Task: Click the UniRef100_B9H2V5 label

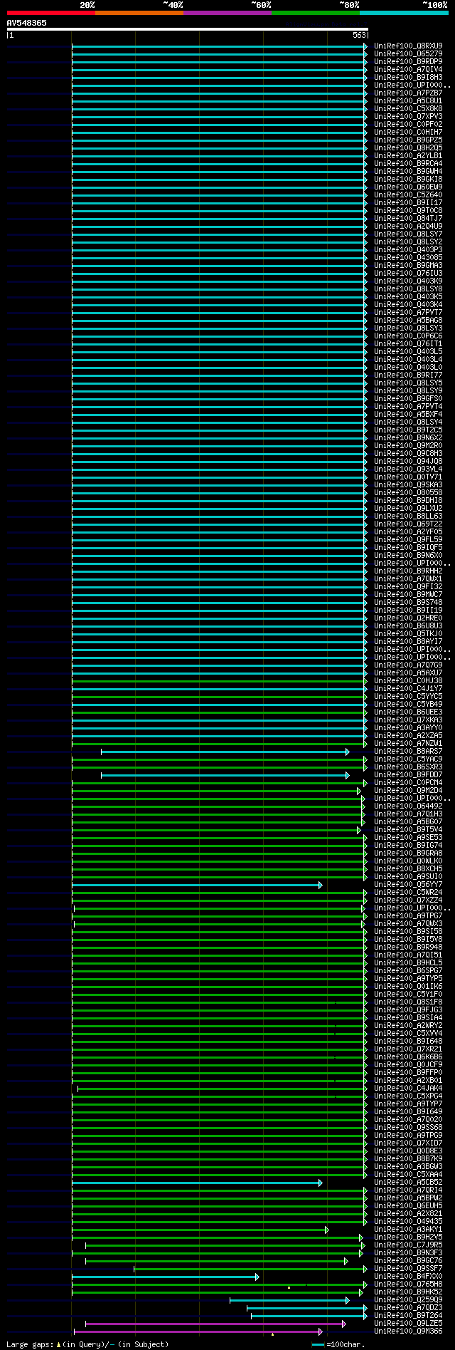Action: coord(408,1237)
